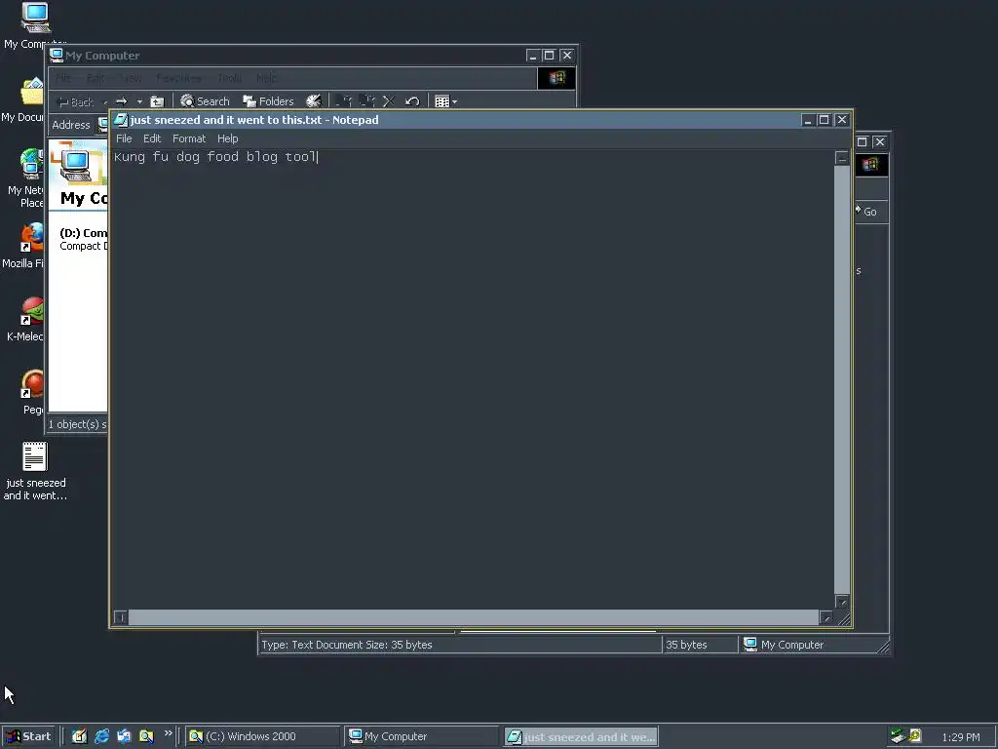Open the History icon in My Computer toolbar

(313, 101)
